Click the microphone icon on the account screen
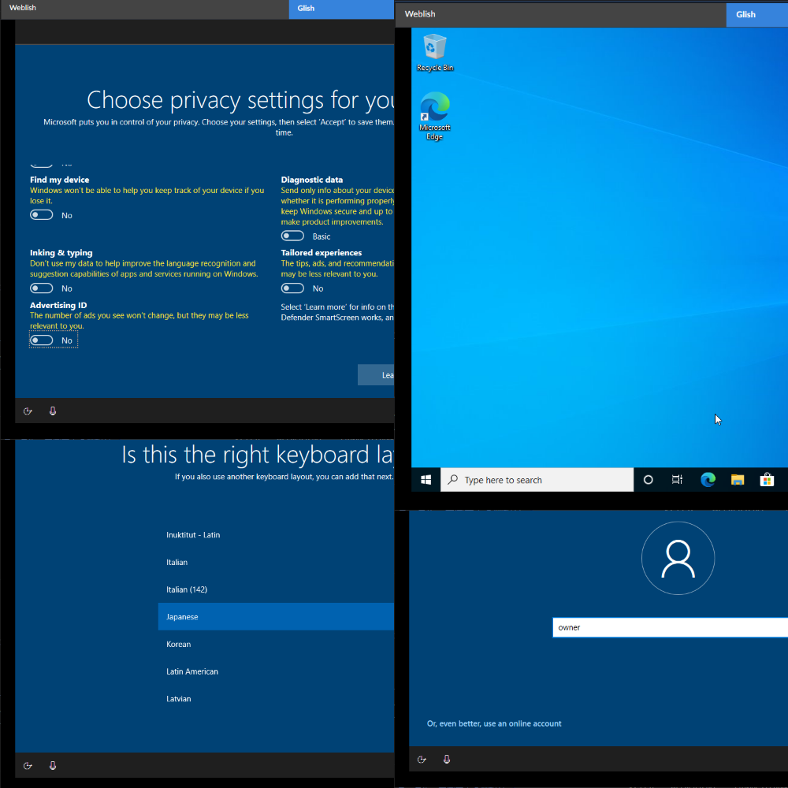This screenshot has width=788, height=788. [447, 760]
